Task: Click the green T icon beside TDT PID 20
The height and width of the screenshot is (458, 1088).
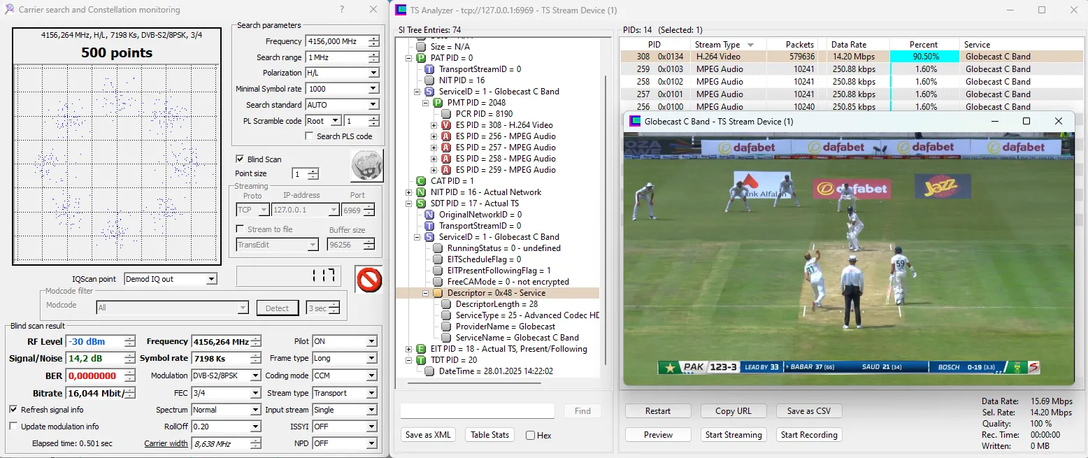Action: click(420, 360)
